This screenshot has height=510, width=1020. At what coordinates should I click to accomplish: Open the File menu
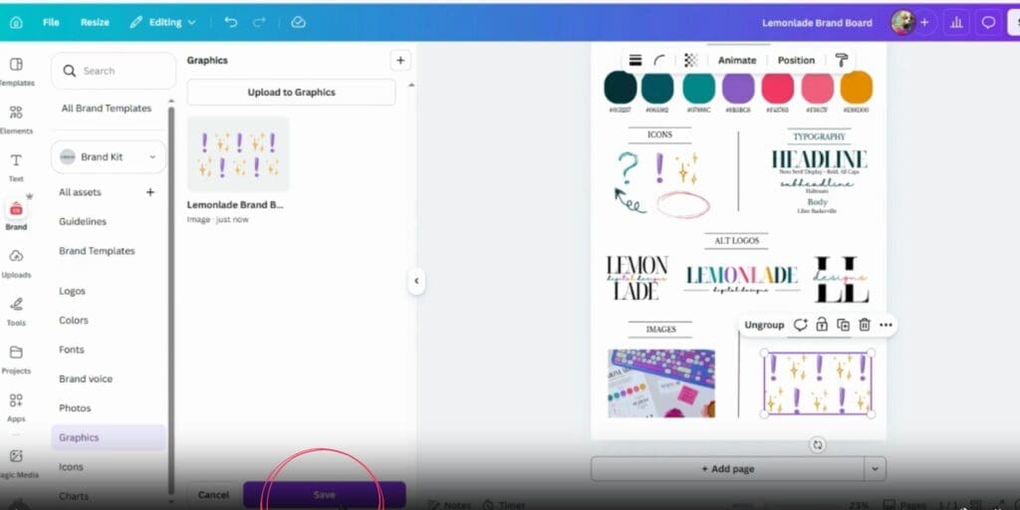[51, 22]
